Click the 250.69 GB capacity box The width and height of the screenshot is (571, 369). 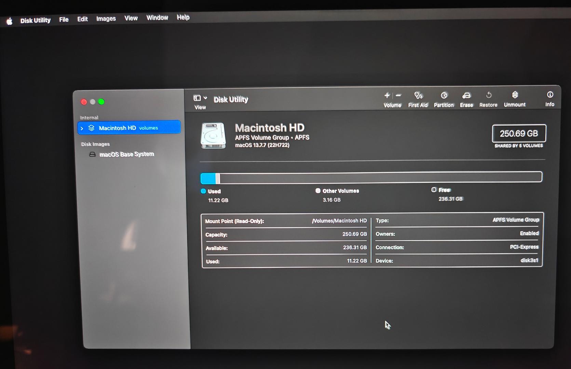coord(519,133)
